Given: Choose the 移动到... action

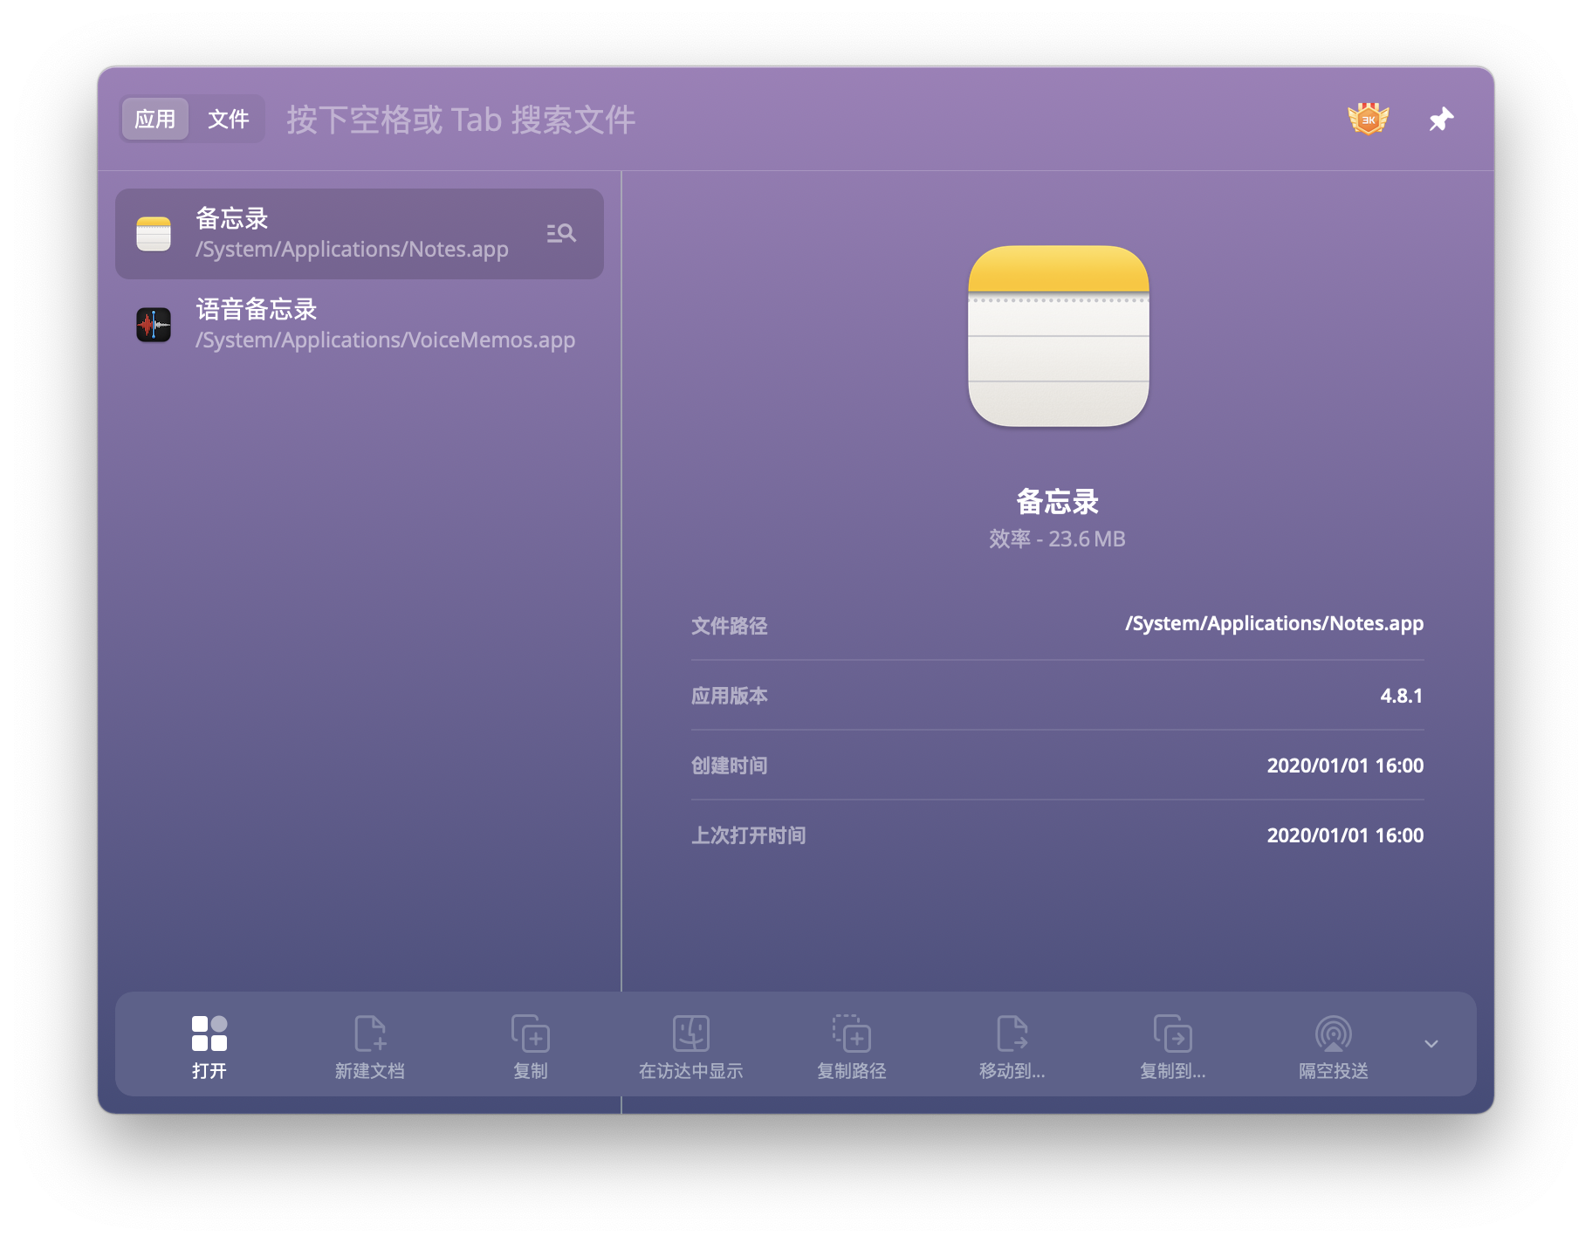Looking at the screenshot, I should pyautogui.click(x=1012, y=1047).
